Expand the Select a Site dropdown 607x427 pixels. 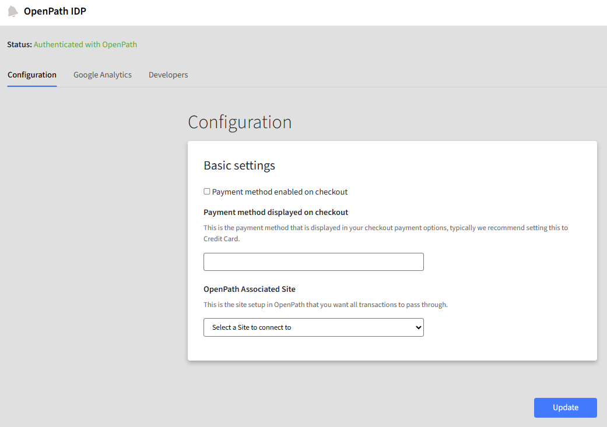(314, 327)
